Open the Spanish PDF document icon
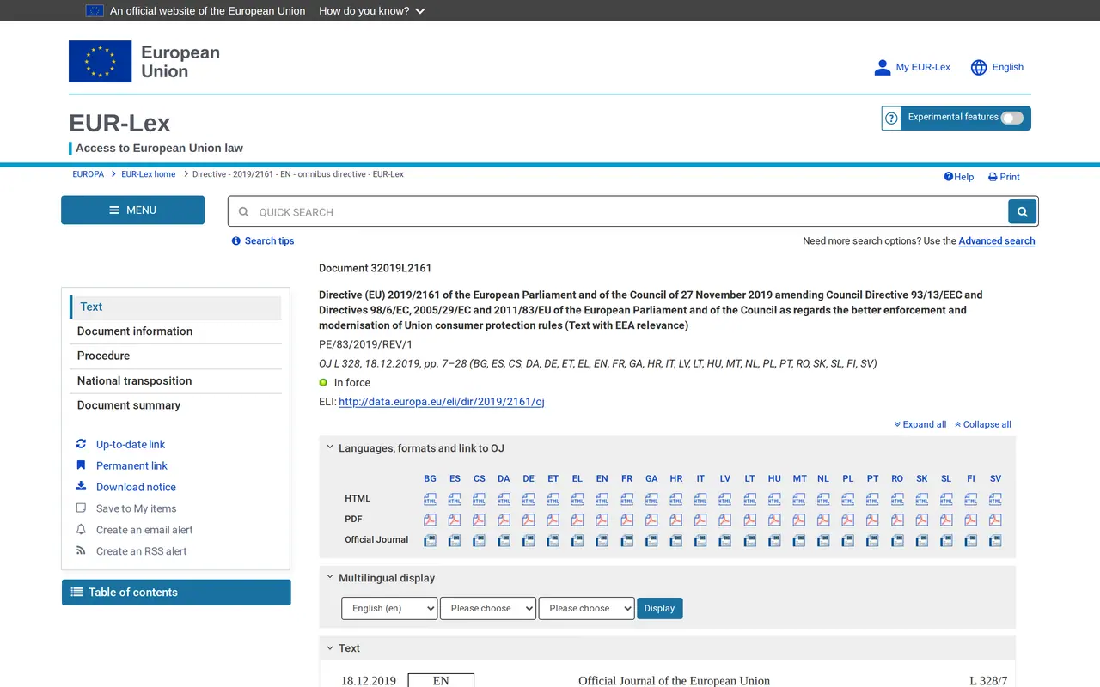1100x687 pixels. click(455, 520)
